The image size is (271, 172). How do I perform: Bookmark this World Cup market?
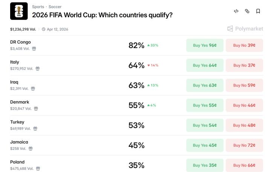click(258, 11)
